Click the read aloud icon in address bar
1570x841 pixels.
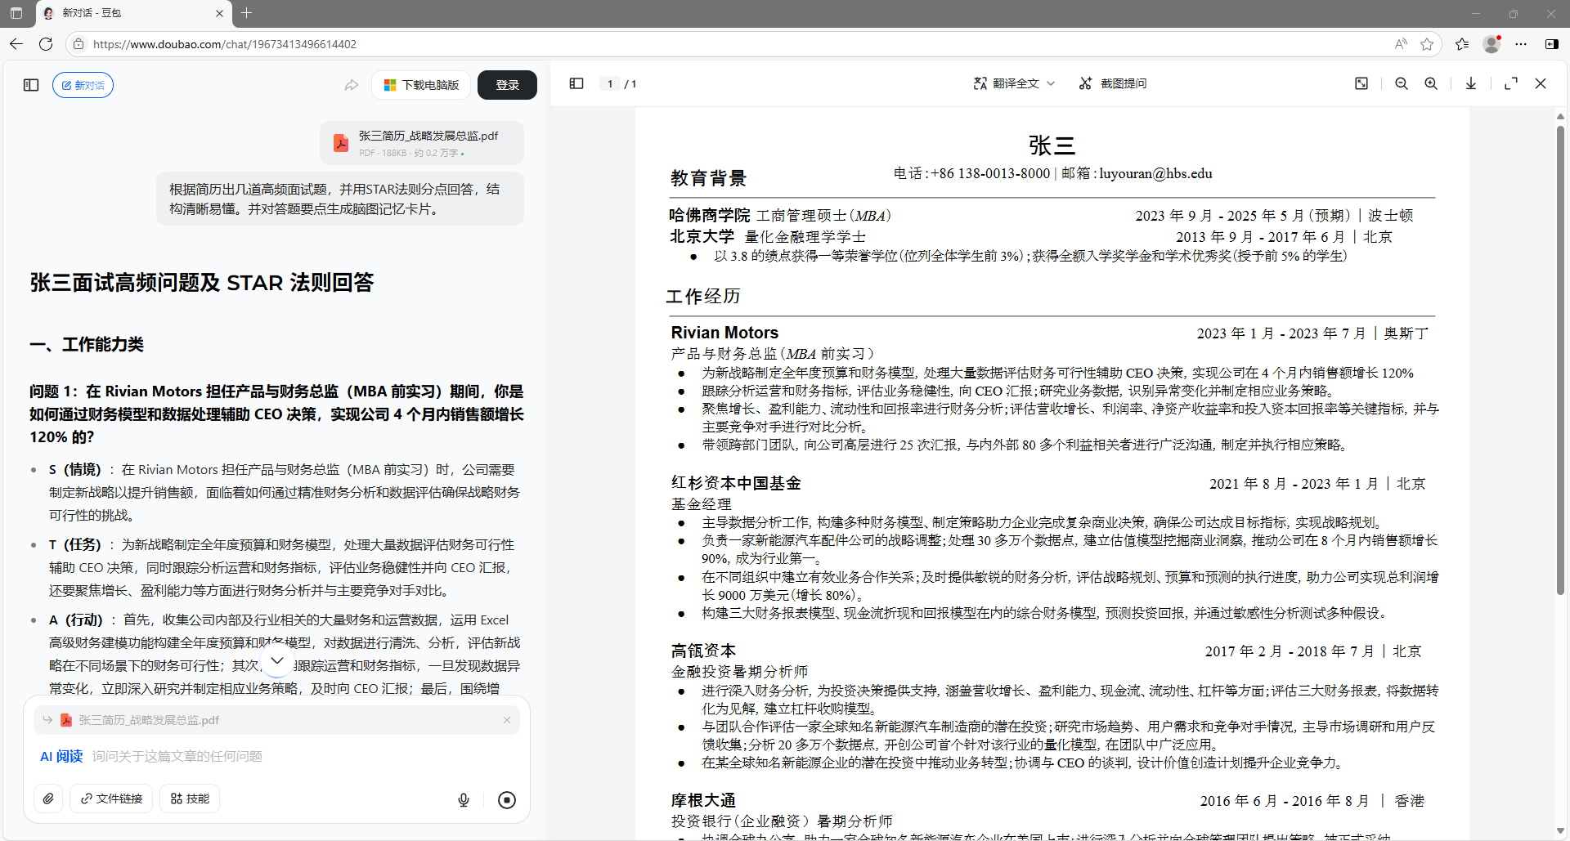[1401, 44]
